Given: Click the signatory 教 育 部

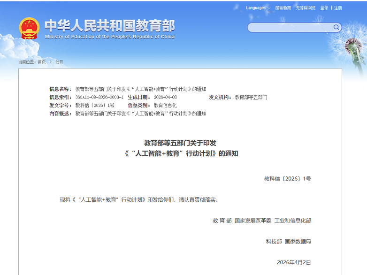Looking at the screenshot, I should (222, 221).
